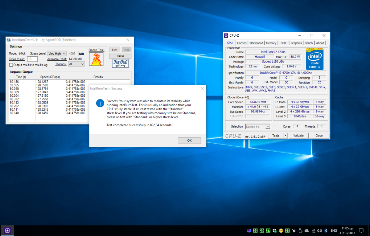The width and height of the screenshot is (370, 236).
Task: Click the monitor tray icon with pink number
Action: 249,230
